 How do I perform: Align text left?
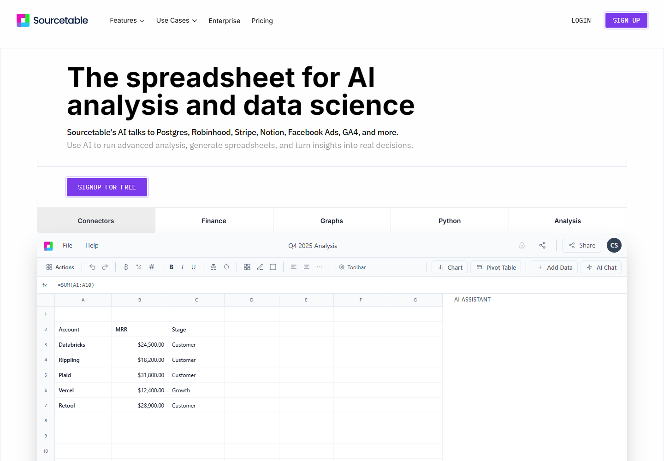click(x=294, y=267)
